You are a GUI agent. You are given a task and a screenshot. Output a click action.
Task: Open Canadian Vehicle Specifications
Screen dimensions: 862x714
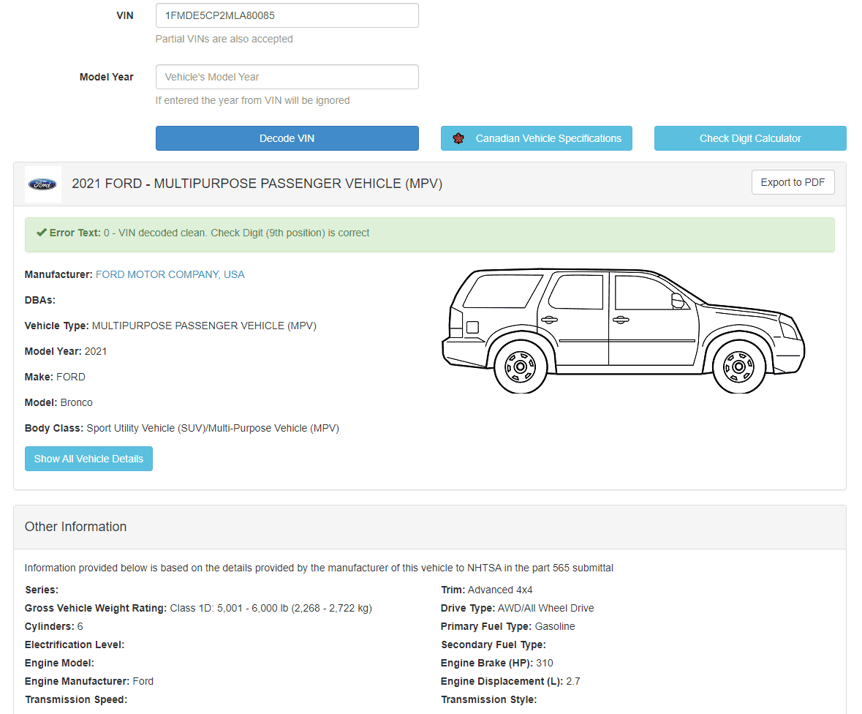pyautogui.click(x=537, y=138)
